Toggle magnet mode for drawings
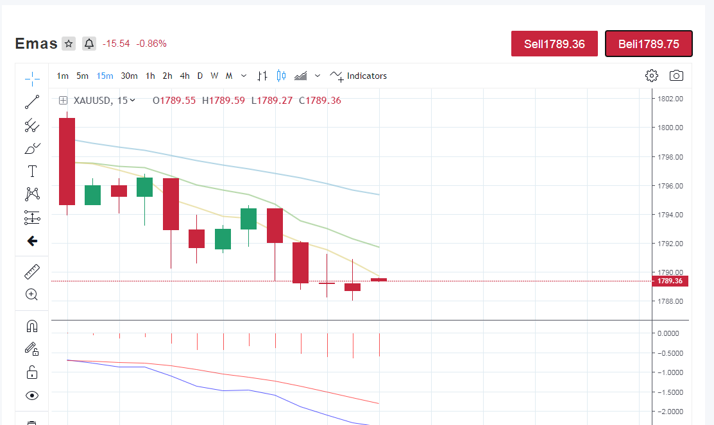The image size is (714, 425). [x=32, y=326]
